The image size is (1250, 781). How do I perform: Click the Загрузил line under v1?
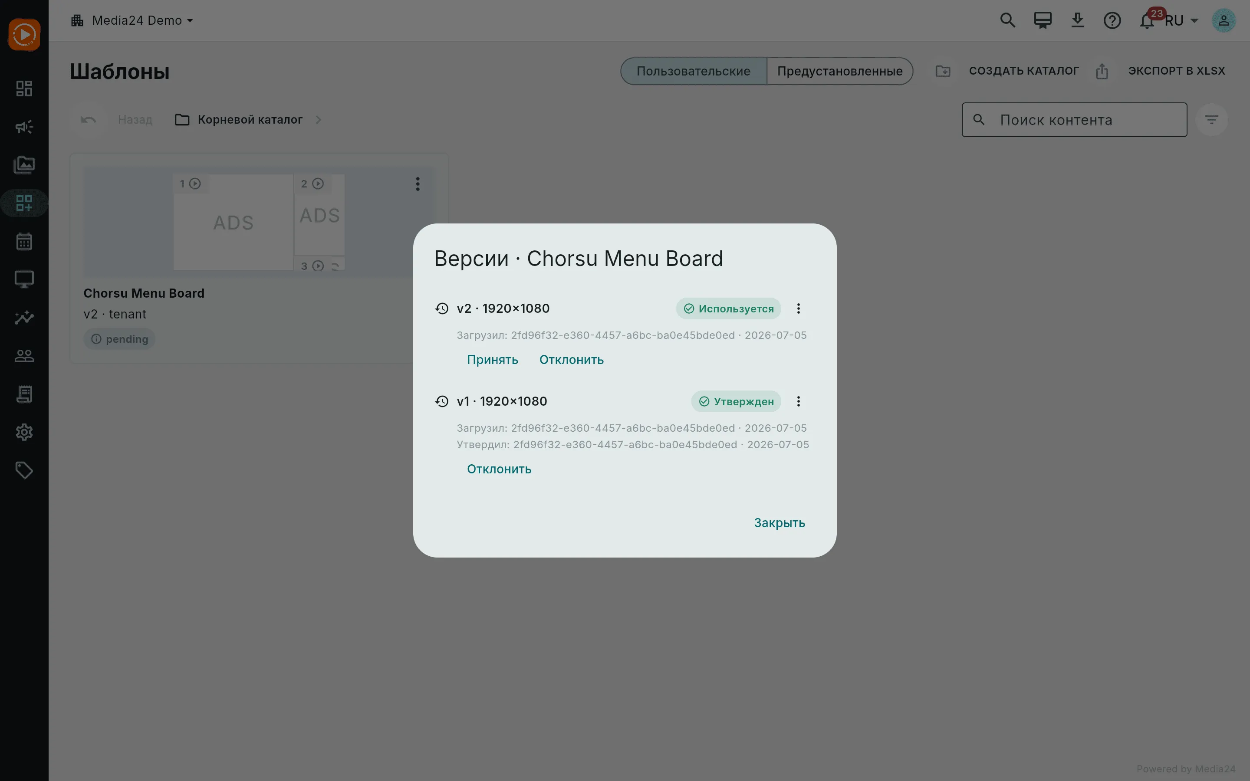click(x=631, y=428)
